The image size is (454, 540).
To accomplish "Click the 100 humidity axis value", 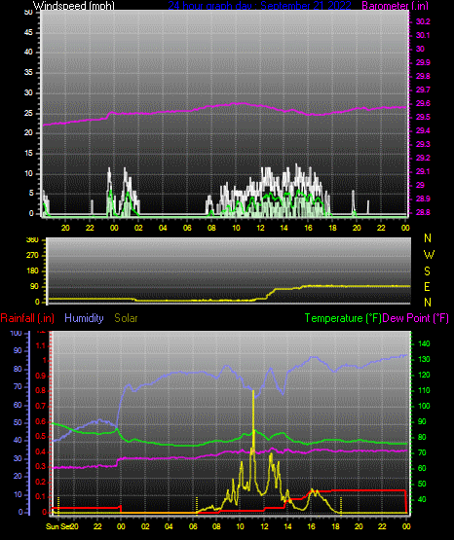I will 17,334.
